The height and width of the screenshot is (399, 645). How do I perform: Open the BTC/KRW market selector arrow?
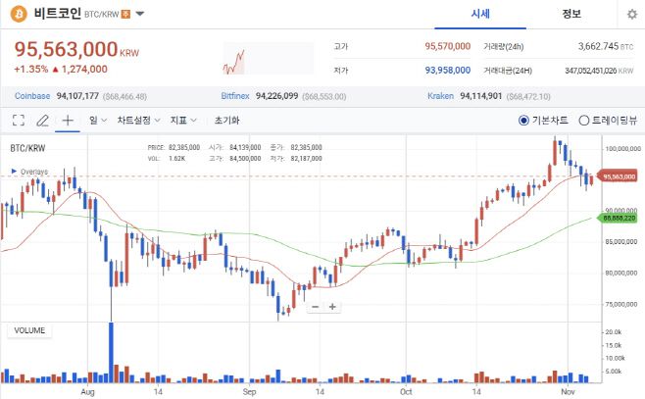pyautogui.click(x=140, y=15)
